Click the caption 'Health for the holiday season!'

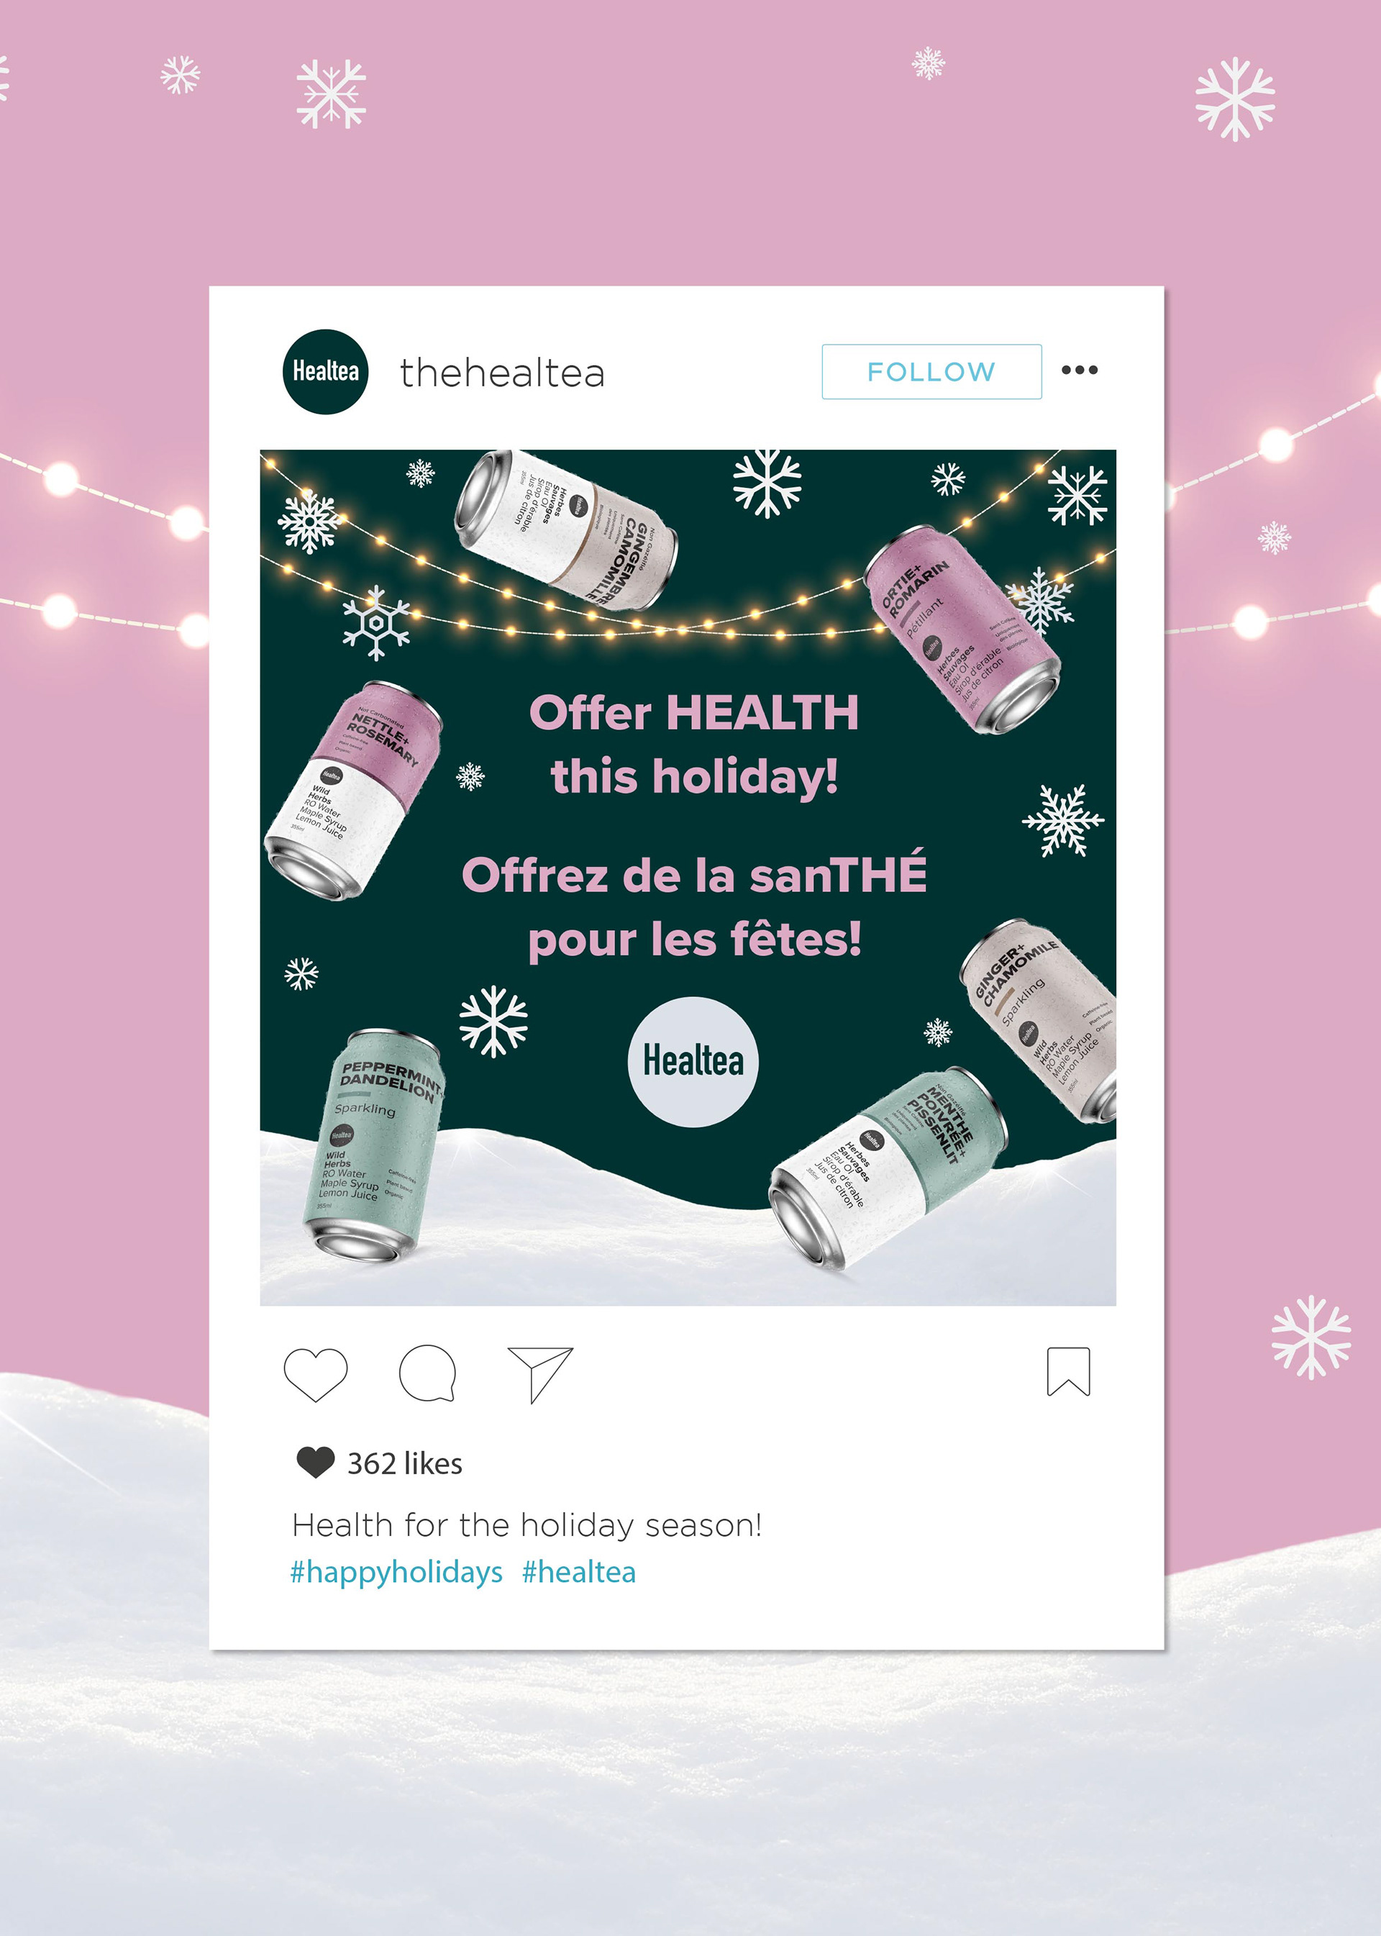click(527, 1525)
